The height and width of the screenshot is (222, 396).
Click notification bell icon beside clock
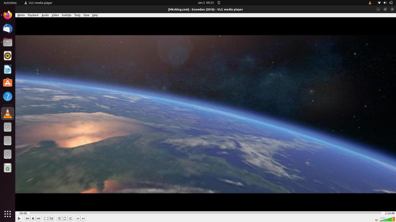click(x=219, y=3)
